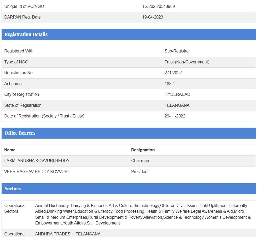Select the Registration No 271/2022
Image resolution: width=257 pixels, height=237 pixels.
(x=173, y=73)
